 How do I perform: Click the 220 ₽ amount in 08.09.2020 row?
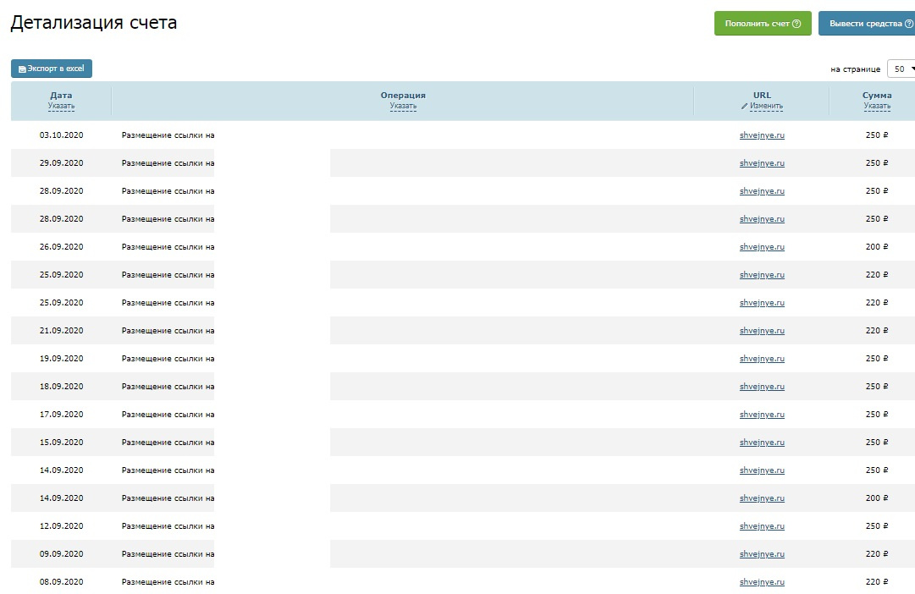pyautogui.click(x=876, y=582)
